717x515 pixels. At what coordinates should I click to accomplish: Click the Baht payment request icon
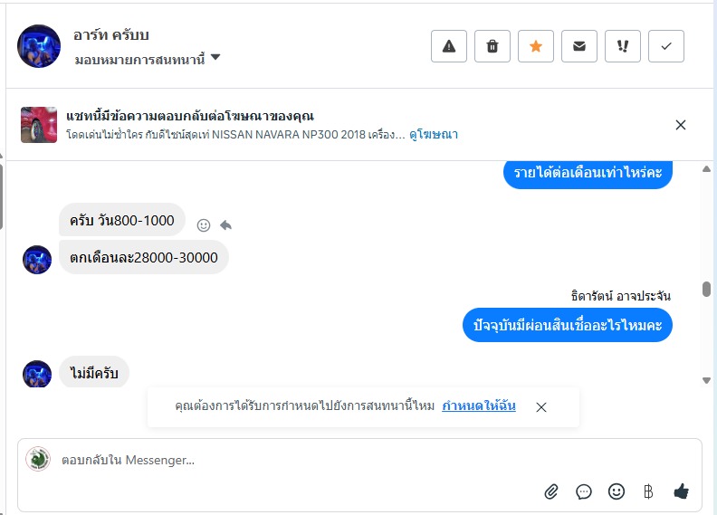648,491
